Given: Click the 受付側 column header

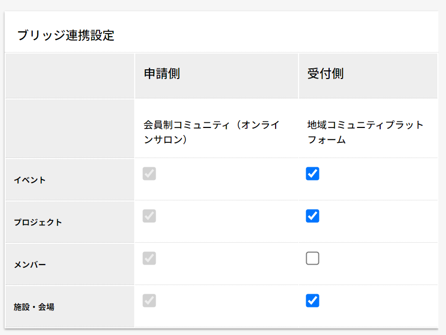Looking at the screenshot, I should click(x=326, y=74).
